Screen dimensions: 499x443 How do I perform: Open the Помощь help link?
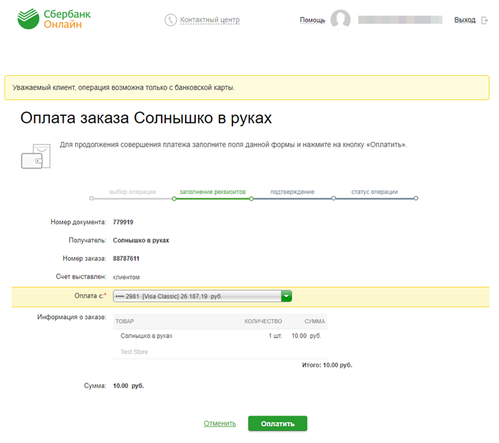[312, 20]
